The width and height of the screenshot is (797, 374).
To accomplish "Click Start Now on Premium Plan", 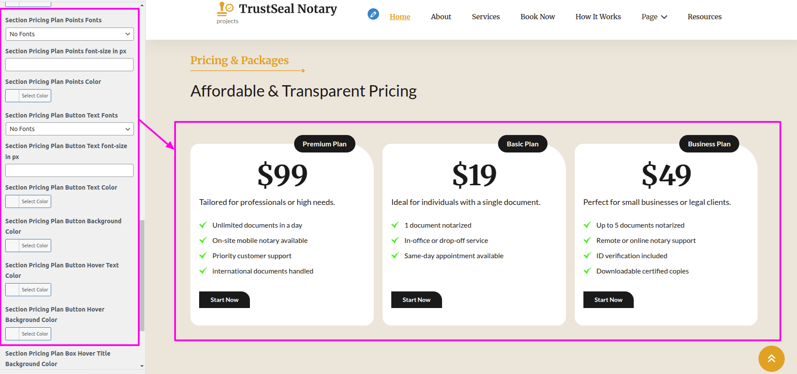I will coord(224,300).
